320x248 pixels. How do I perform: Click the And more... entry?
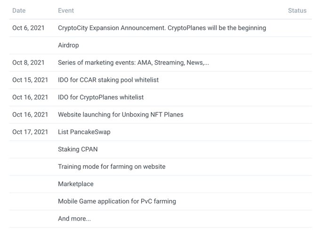point(74,218)
